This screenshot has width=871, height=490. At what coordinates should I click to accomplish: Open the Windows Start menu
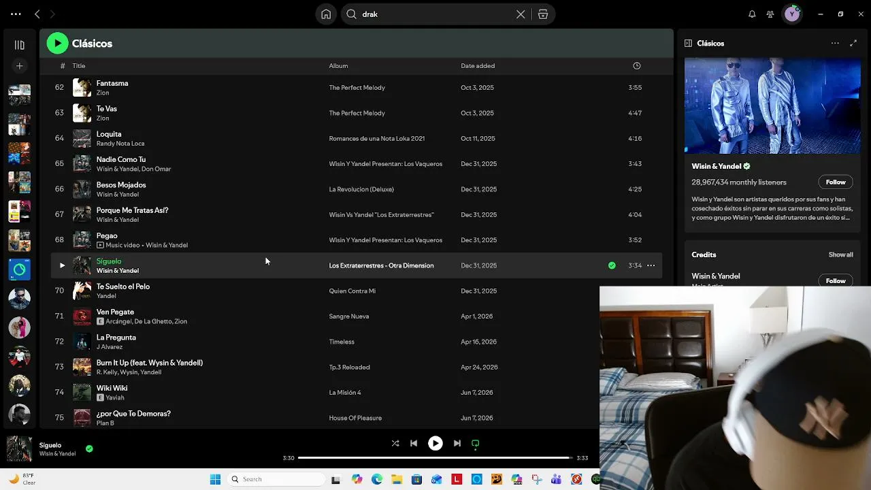(215, 479)
